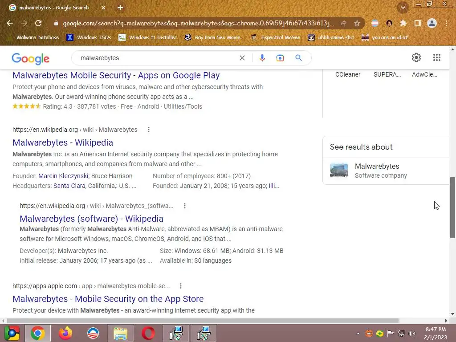456x342 pixels.
Task: Open the volume icon in system tray
Action: [412, 334]
